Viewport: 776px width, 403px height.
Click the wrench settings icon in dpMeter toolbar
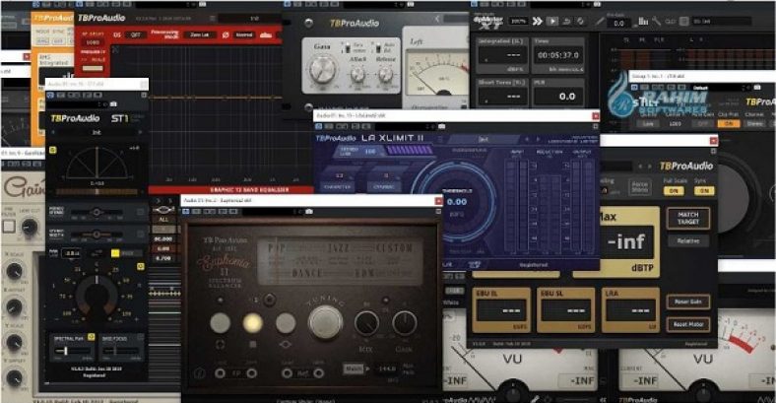tap(656, 22)
